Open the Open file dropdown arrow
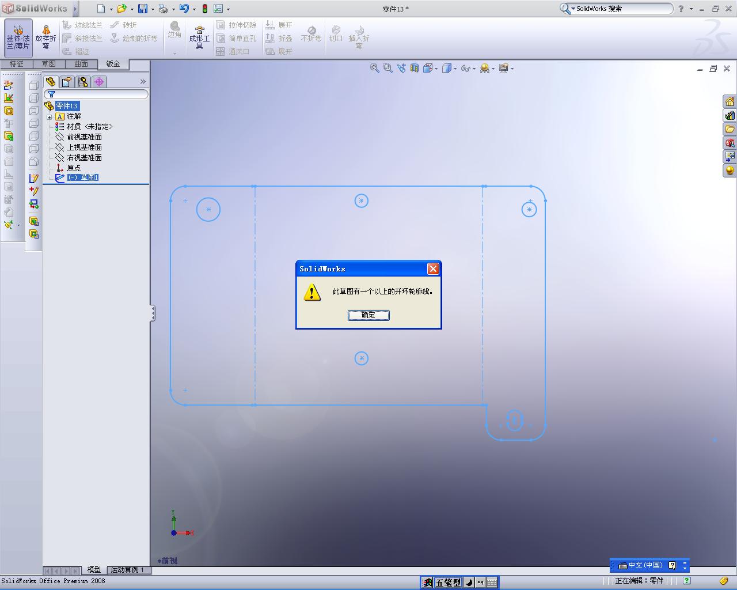 pyautogui.click(x=132, y=9)
